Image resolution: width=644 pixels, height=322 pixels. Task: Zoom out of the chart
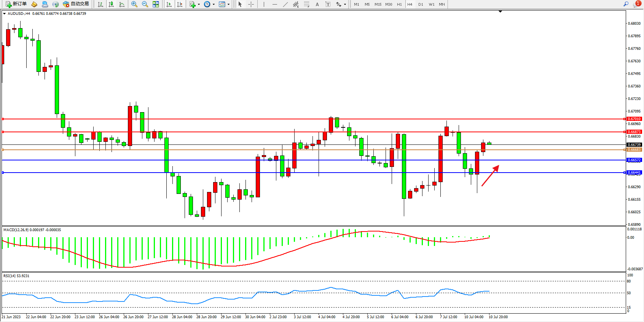pos(145,4)
